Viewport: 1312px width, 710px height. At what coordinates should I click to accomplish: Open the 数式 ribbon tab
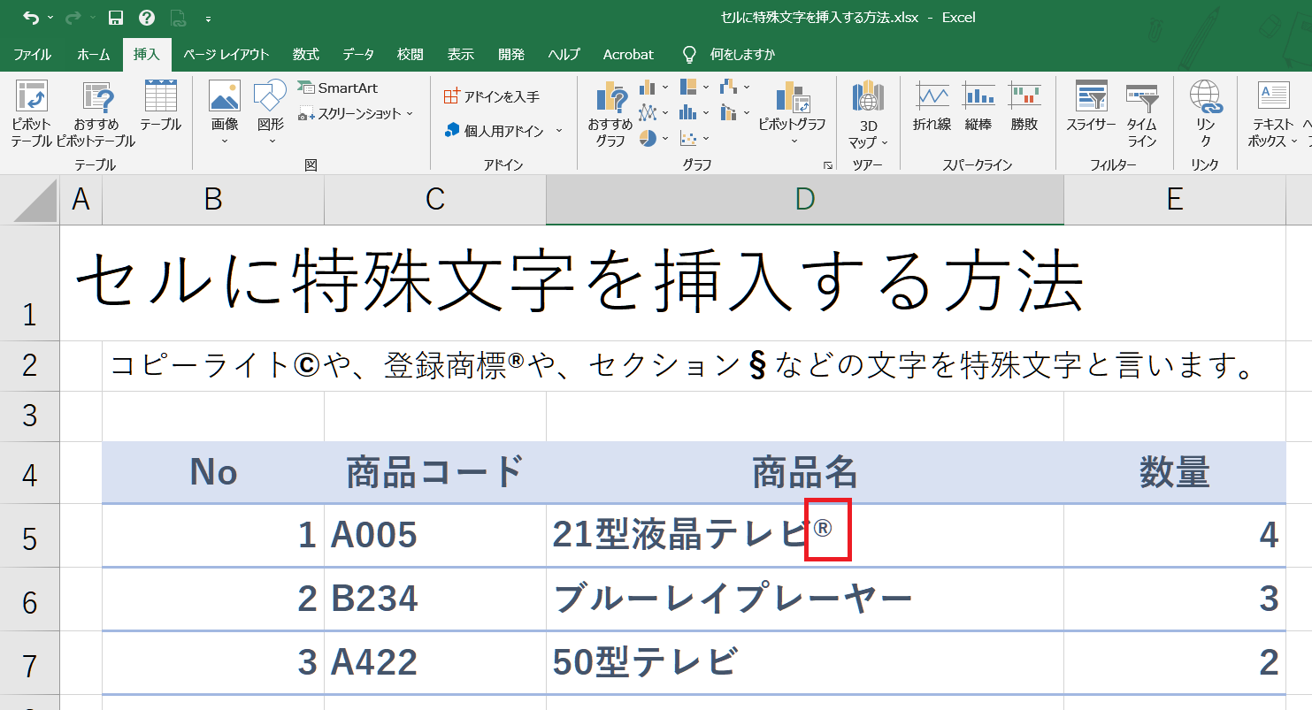click(x=305, y=55)
